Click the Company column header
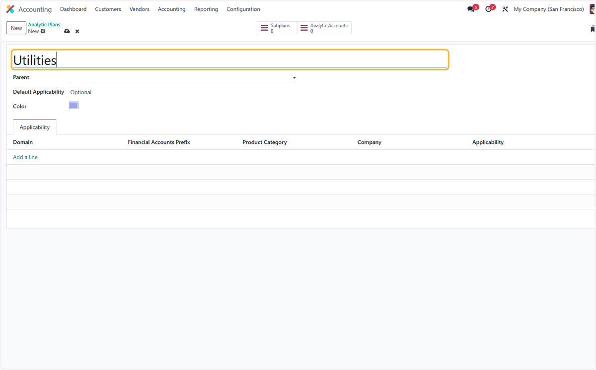This screenshot has height=370, width=596. tap(370, 142)
